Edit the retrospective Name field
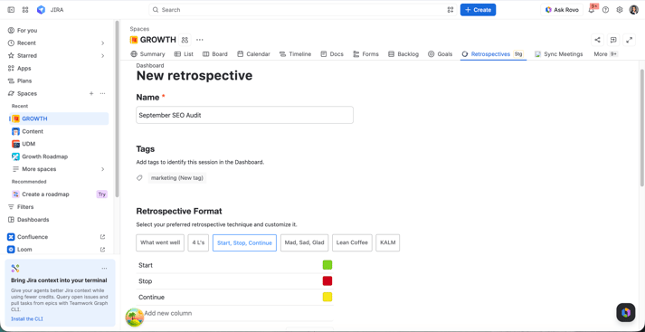 point(245,115)
